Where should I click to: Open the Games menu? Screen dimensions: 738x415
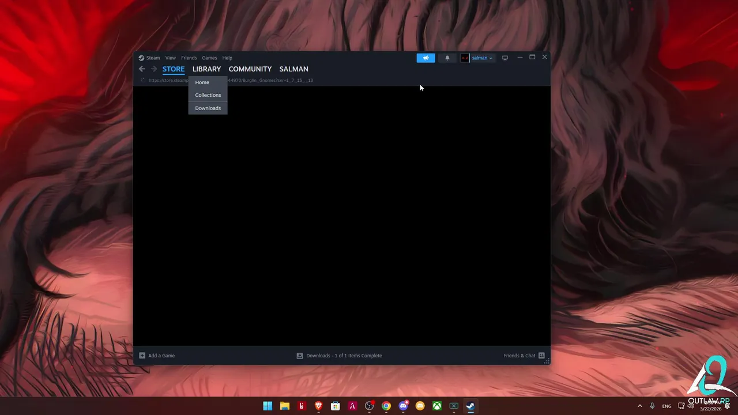pos(209,58)
